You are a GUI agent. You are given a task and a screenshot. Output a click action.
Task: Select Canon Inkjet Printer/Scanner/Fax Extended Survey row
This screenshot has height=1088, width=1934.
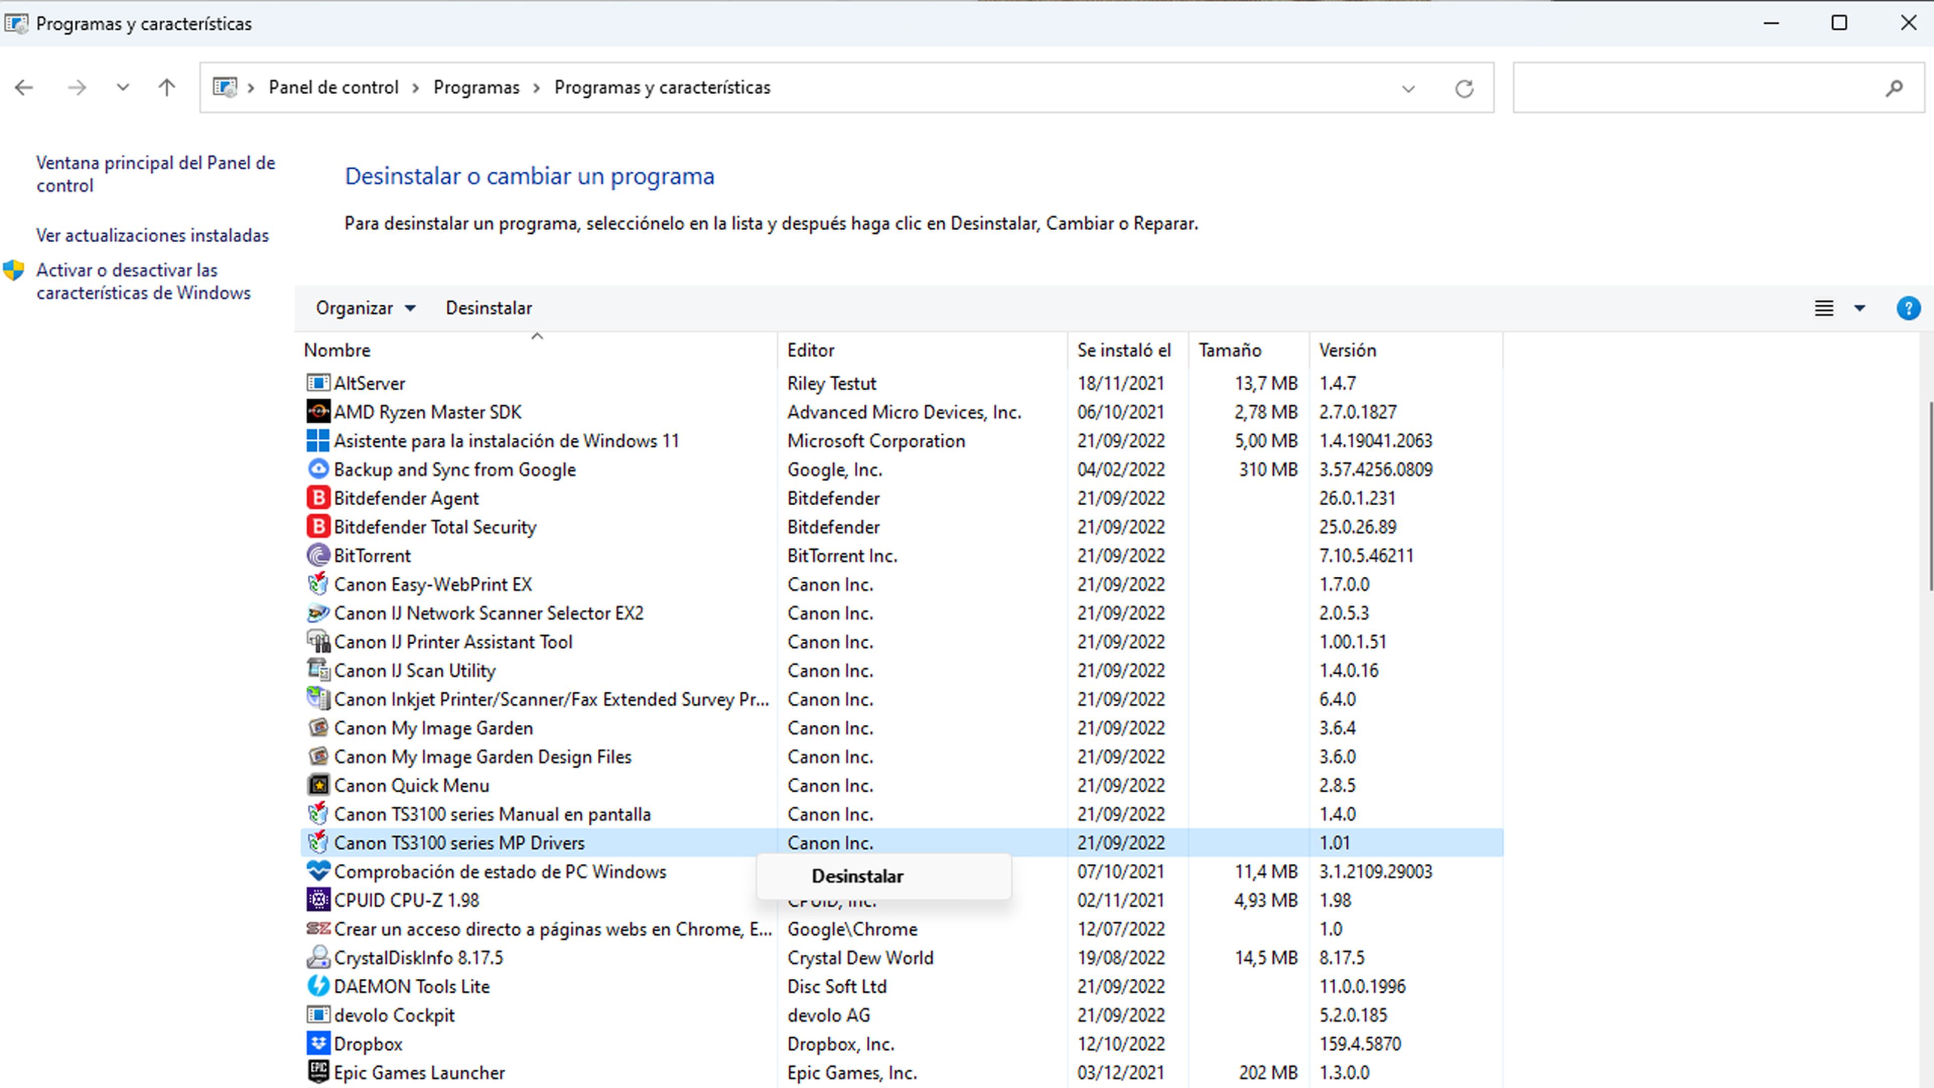(x=901, y=699)
